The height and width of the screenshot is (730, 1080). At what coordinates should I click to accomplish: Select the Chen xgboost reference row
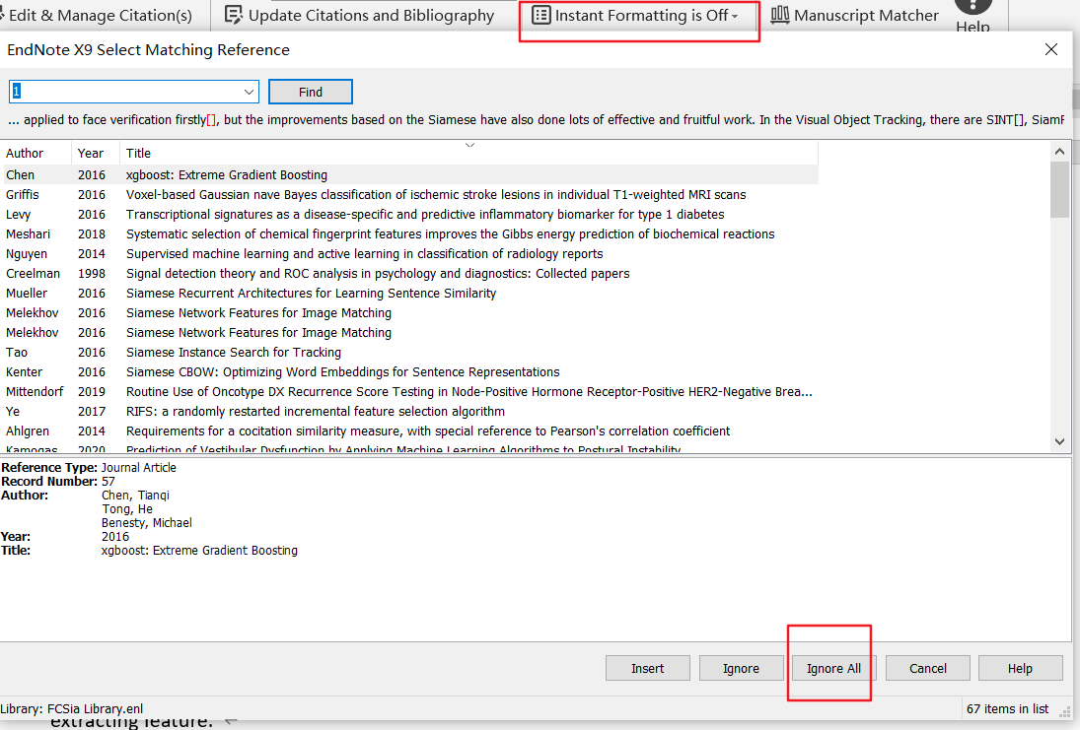pyautogui.click(x=409, y=174)
